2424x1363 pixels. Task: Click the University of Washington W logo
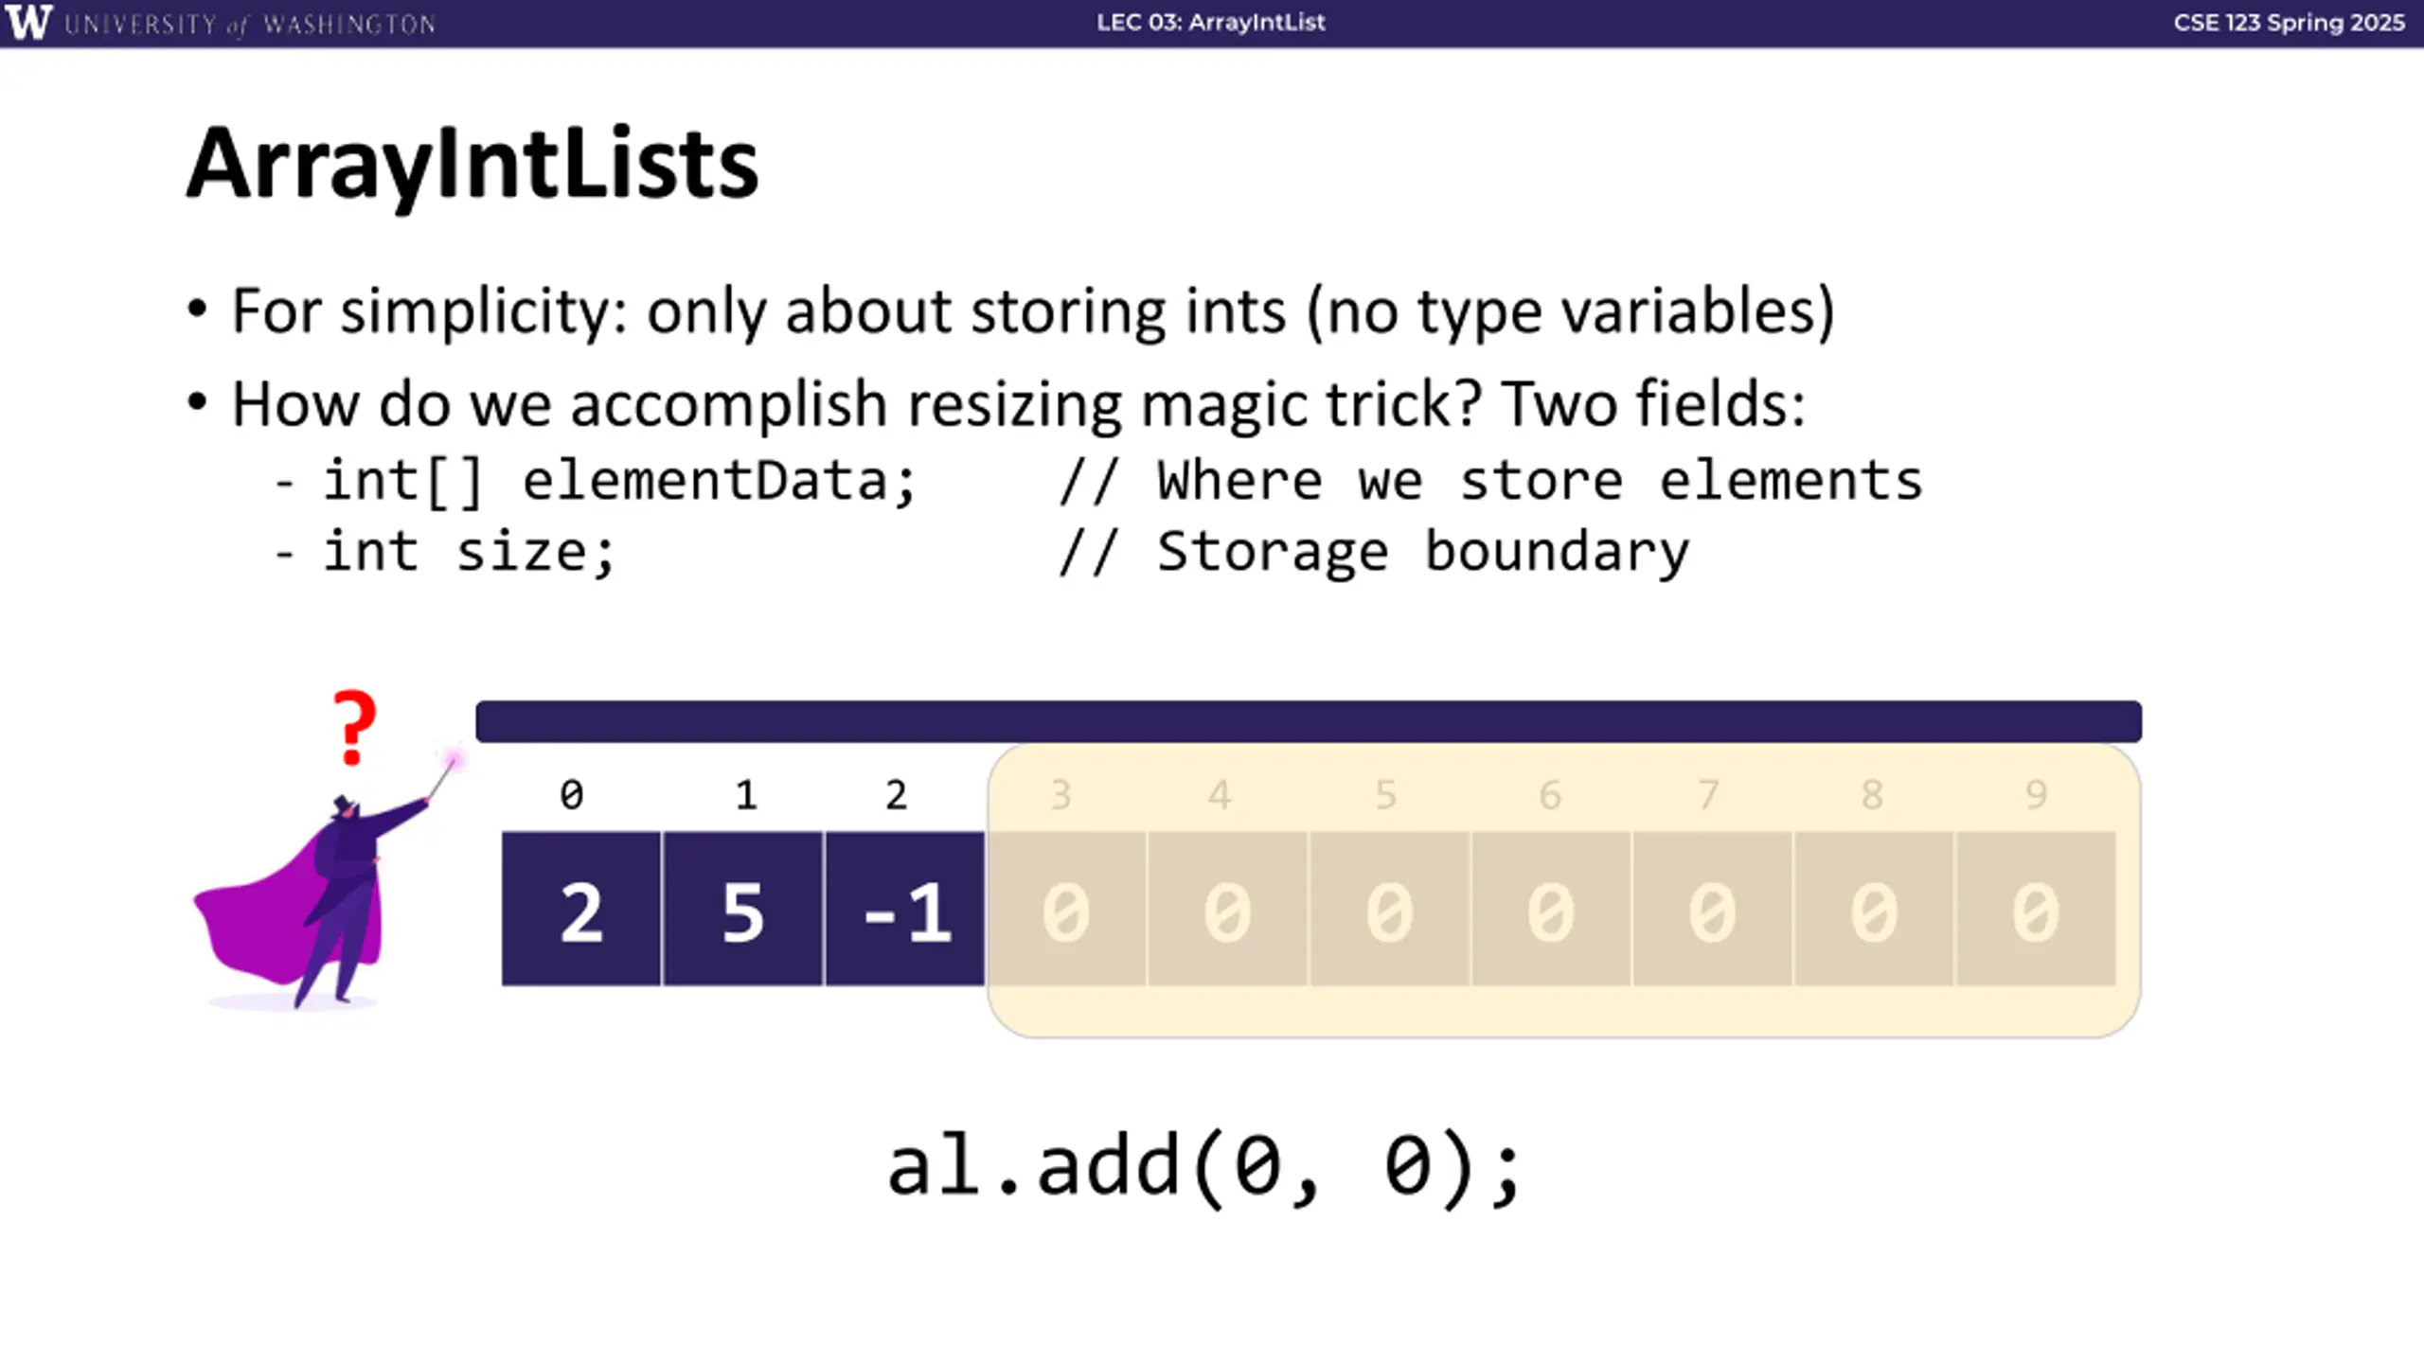(x=27, y=22)
